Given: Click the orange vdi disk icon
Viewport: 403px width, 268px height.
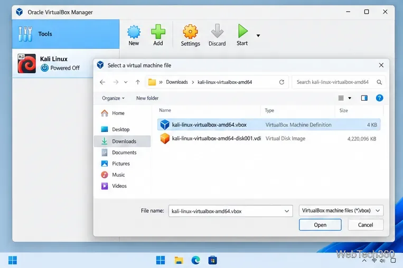Looking at the screenshot, I should tap(165, 139).
